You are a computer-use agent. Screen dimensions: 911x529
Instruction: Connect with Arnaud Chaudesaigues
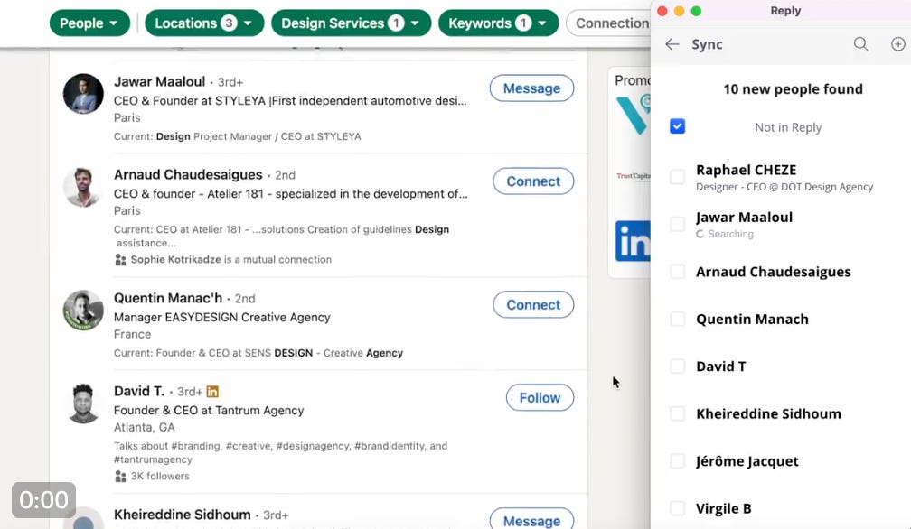533,181
